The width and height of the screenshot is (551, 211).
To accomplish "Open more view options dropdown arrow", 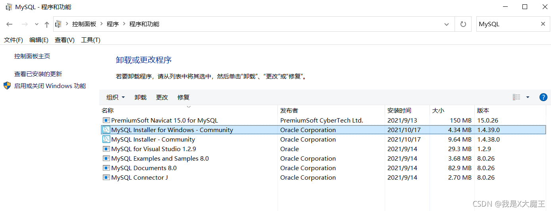I will 528,97.
